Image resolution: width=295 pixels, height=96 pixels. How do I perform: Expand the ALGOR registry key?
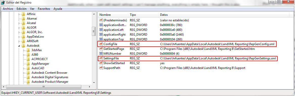[x=19, y=28]
